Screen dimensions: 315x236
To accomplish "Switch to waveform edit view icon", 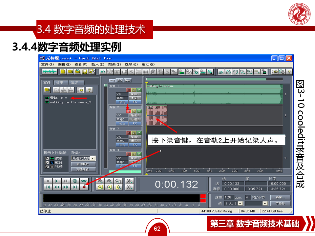I will [49, 72].
